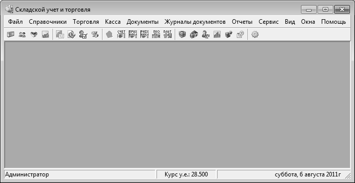
Task: Open the Документы menu
Action: (142, 22)
